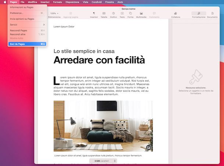Screen dimensions: 224x166
Task: Add a chart via Grafico icon
Action: click(x=113, y=13)
